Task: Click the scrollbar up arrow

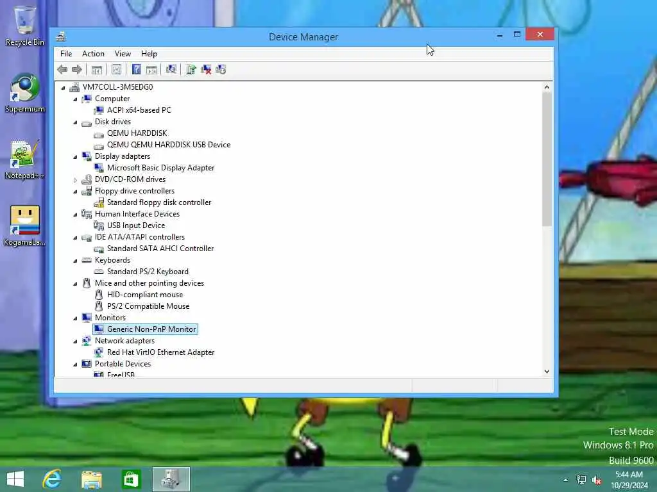Action: pyautogui.click(x=547, y=87)
